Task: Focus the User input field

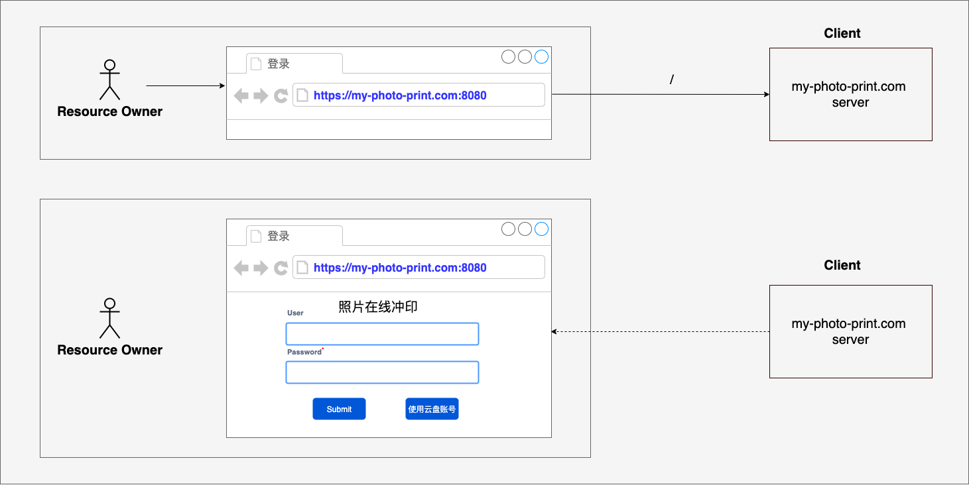Action: point(382,334)
